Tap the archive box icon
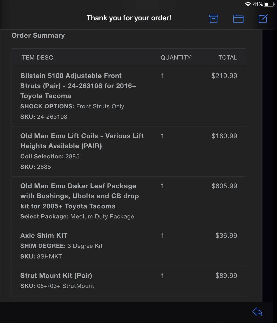The height and width of the screenshot is (323, 277). (213, 19)
